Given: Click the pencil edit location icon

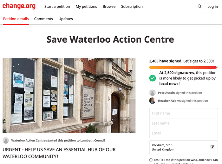Looking at the screenshot, I should (212, 147).
